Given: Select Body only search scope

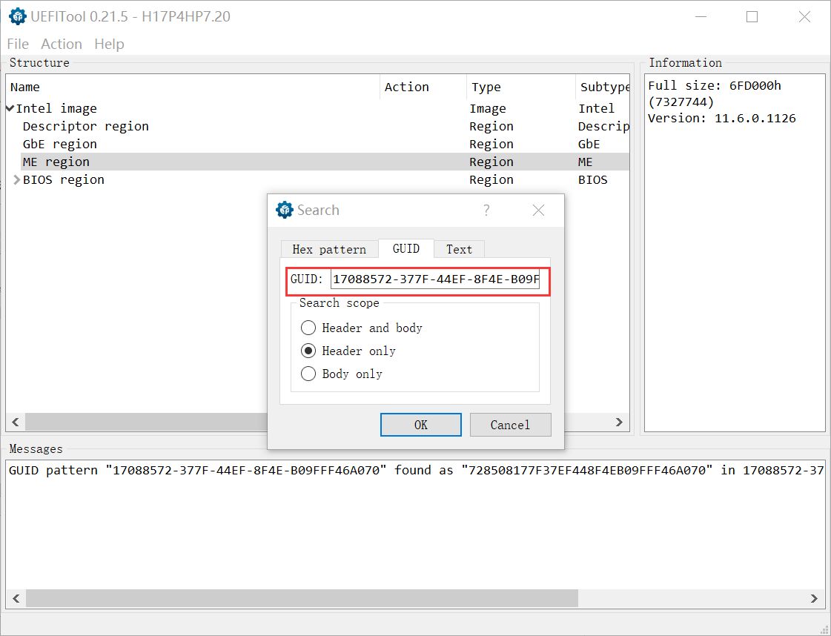Looking at the screenshot, I should click(341, 374).
